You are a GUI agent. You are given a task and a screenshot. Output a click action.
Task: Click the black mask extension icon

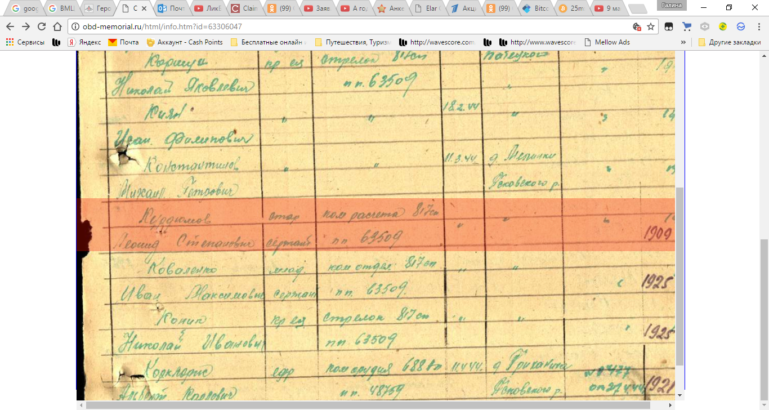point(668,26)
